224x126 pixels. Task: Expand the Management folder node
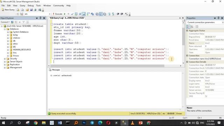[5, 68]
